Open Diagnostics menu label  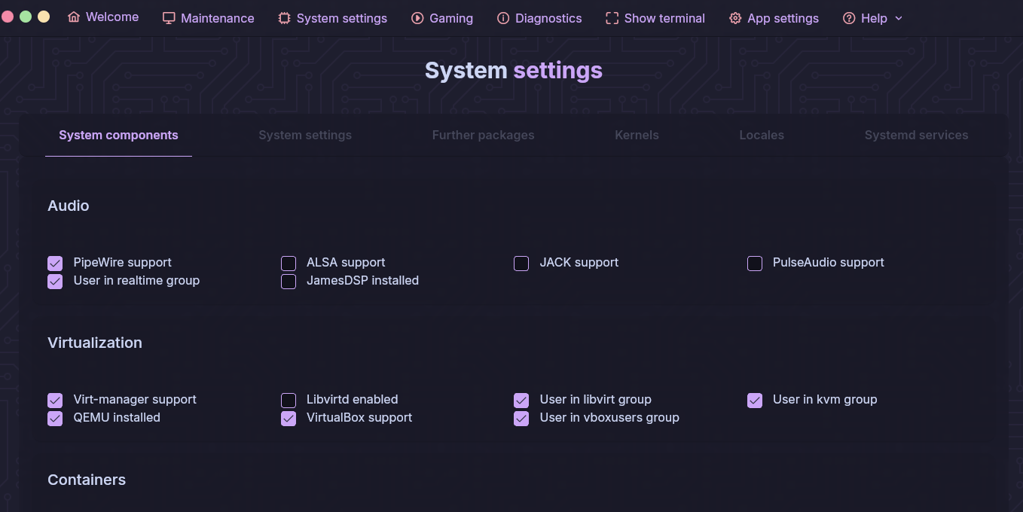(x=548, y=18)
